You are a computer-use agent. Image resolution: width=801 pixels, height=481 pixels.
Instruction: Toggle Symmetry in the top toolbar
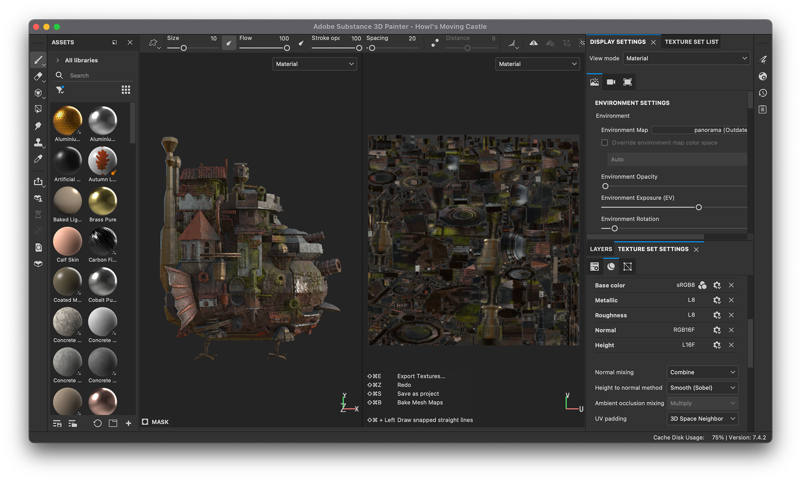click(533, 43)
